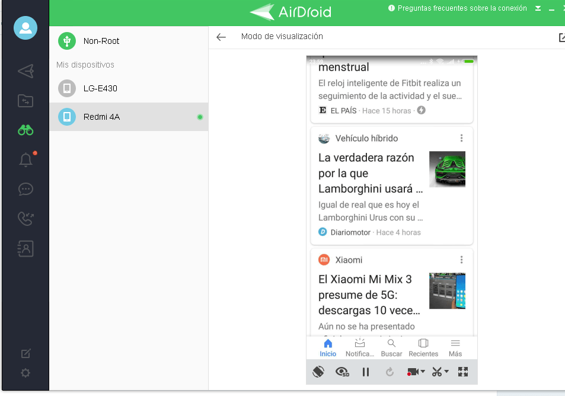Viewport: 565px width, 396px height.
Task: Open the Vehículo híbrido card options menu
Action: point(461,138)
